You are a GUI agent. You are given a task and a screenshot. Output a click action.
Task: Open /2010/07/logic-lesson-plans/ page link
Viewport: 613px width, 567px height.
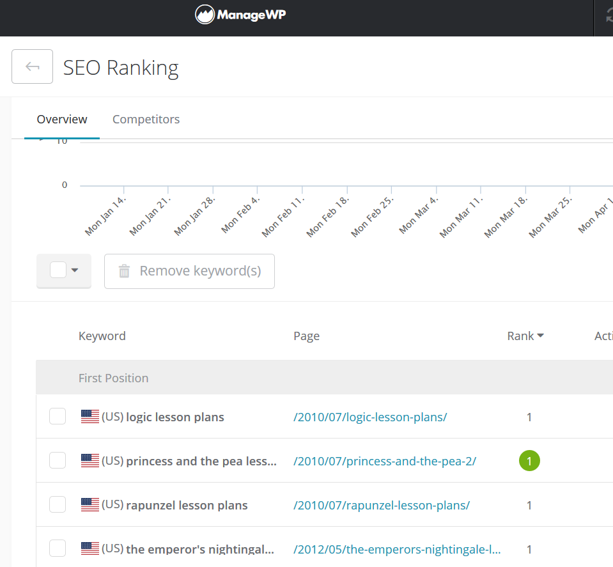(370, 417)
